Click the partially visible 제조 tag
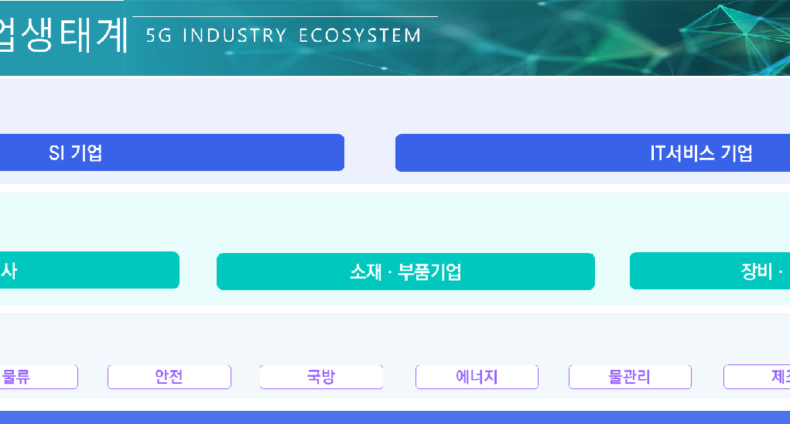The height and width of the screenshot is (424, 790). (757, 377)
